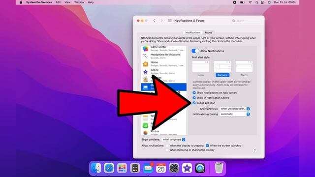
Task: Open QuickTime Player from the Dock
Action: coord(200,168)
